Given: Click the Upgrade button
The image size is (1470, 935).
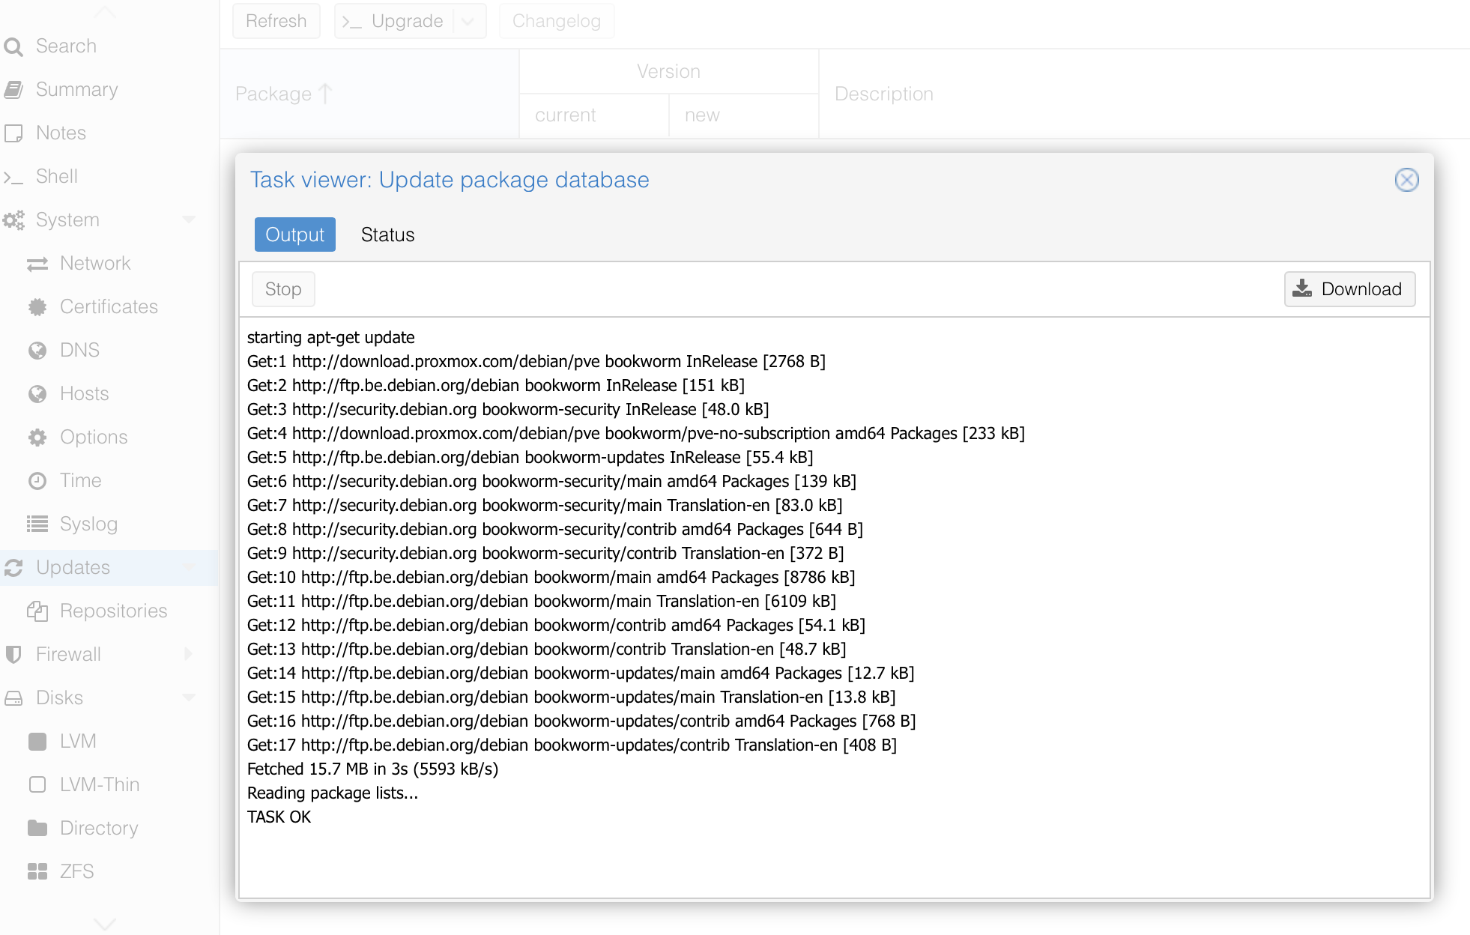Looking at the screenshot, I should pyautogui.click(x=394, y=21).
